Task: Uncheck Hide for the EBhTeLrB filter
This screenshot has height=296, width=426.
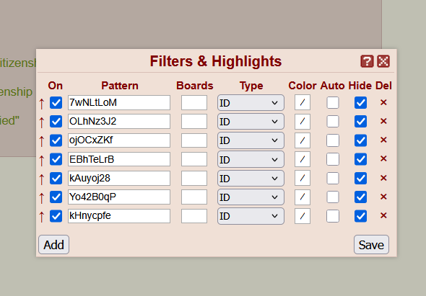Action: (x=360, y=159)
